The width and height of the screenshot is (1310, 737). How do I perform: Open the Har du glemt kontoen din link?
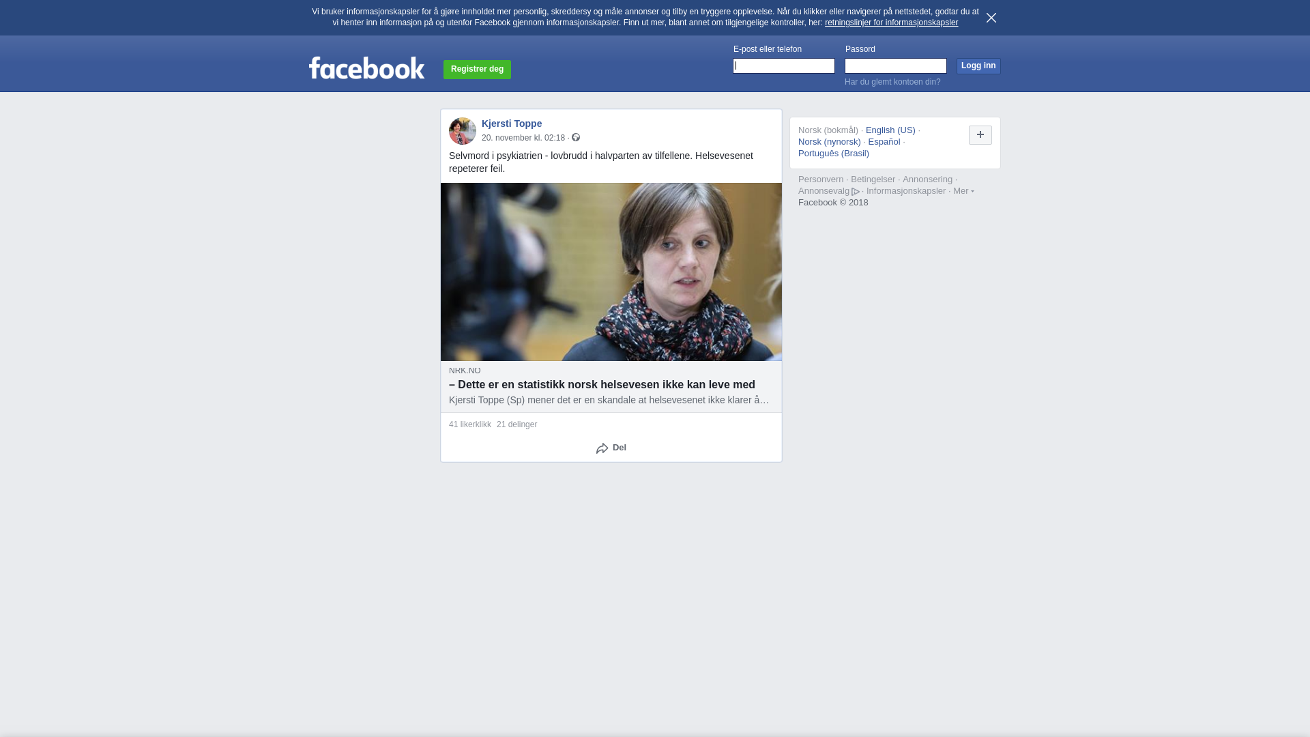coord(892,82)
